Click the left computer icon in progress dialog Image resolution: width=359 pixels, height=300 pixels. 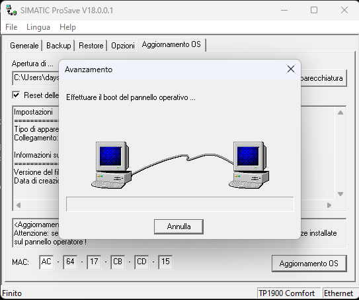point(111,165)
